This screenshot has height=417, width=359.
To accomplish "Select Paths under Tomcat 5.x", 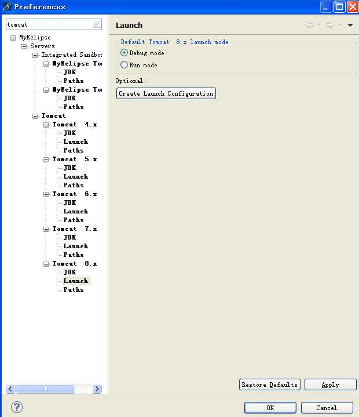I will point(74,185).
